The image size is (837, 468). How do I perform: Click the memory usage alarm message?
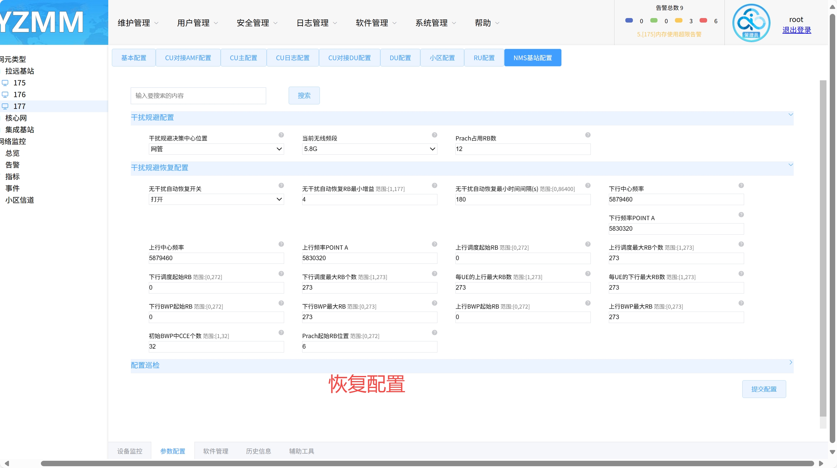click(x=669, y=34)
